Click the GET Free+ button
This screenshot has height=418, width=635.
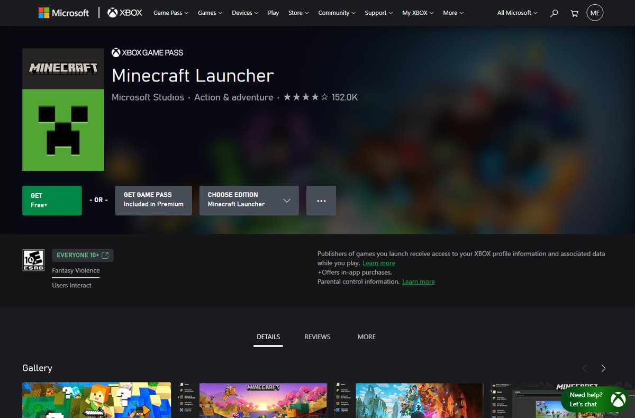coord(52,201)
